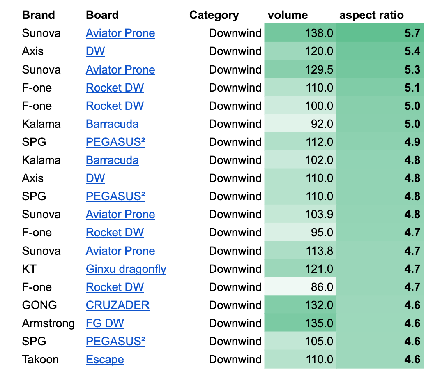Select the 113.8 volume cell
This screenshot has width=433, height=374.
pos(300,251)
